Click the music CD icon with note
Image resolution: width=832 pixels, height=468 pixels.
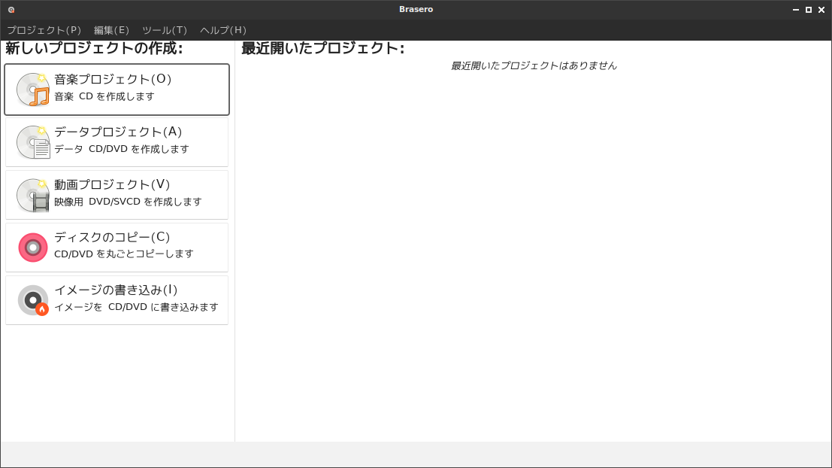click(x=33, y=90)
